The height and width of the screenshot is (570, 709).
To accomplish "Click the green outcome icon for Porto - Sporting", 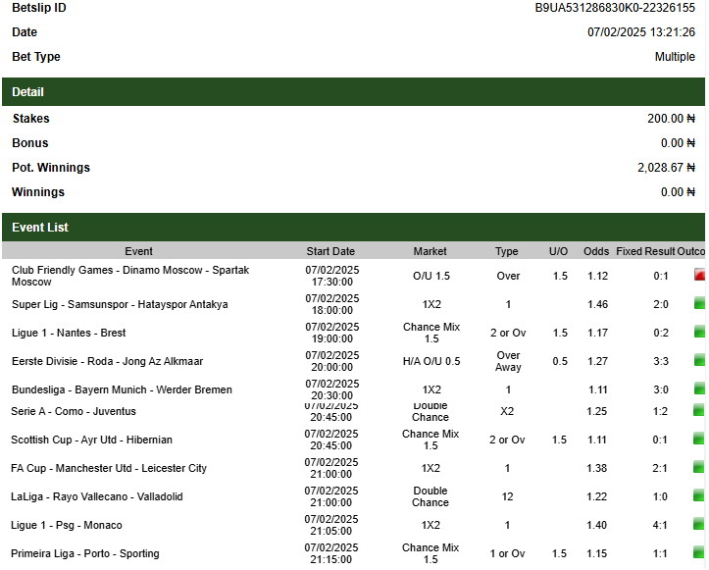I will tap(698, 552).
